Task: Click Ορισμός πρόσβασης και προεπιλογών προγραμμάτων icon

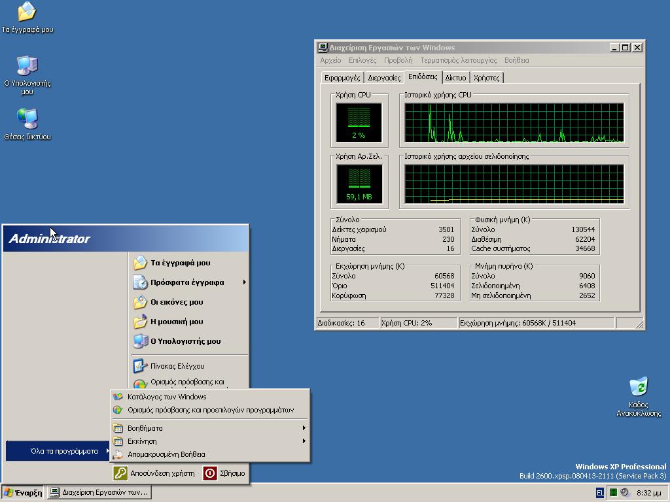Action: (118, 410)
